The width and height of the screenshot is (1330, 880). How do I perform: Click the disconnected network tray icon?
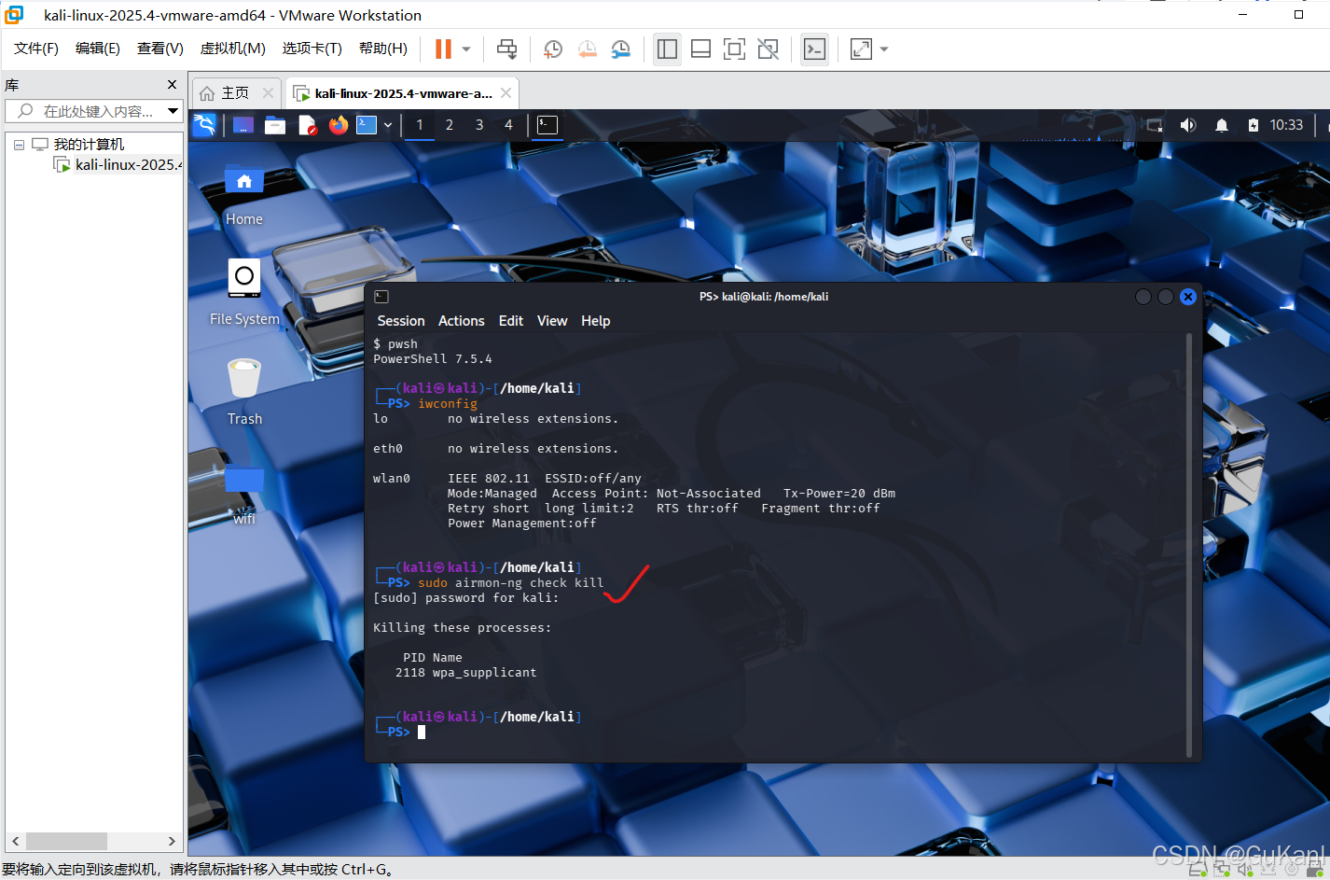pyautogui.click(x=1156, y=125)
